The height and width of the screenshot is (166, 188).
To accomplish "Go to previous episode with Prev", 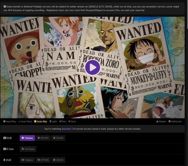I will tap(63, 121).
